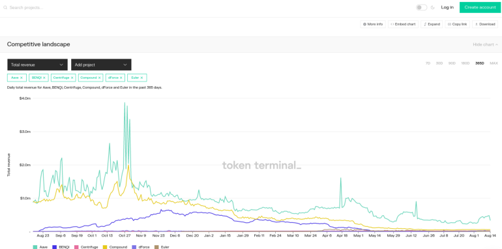The width and height of the screenshot is (502, 249).
Task: Remove the Aave project chip
Action: [22, 78]
